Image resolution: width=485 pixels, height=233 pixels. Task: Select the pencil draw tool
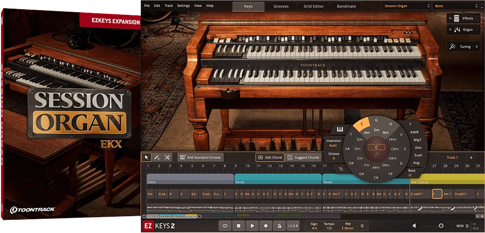point(157,158)
